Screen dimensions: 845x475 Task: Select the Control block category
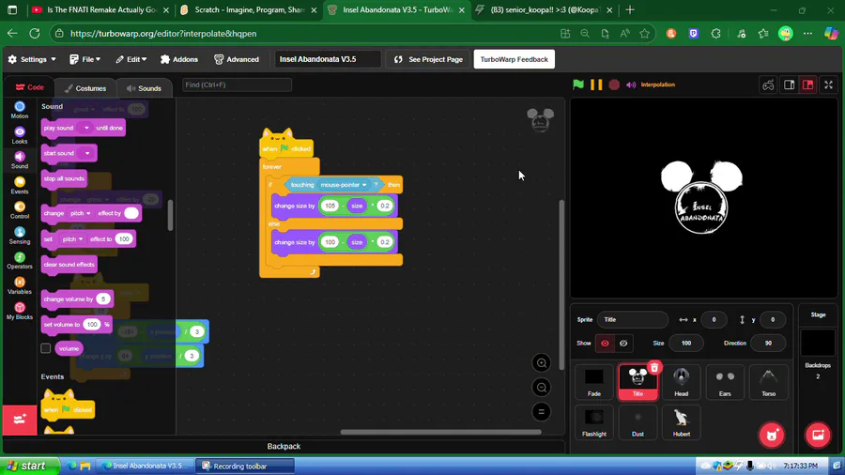(20, 210)
